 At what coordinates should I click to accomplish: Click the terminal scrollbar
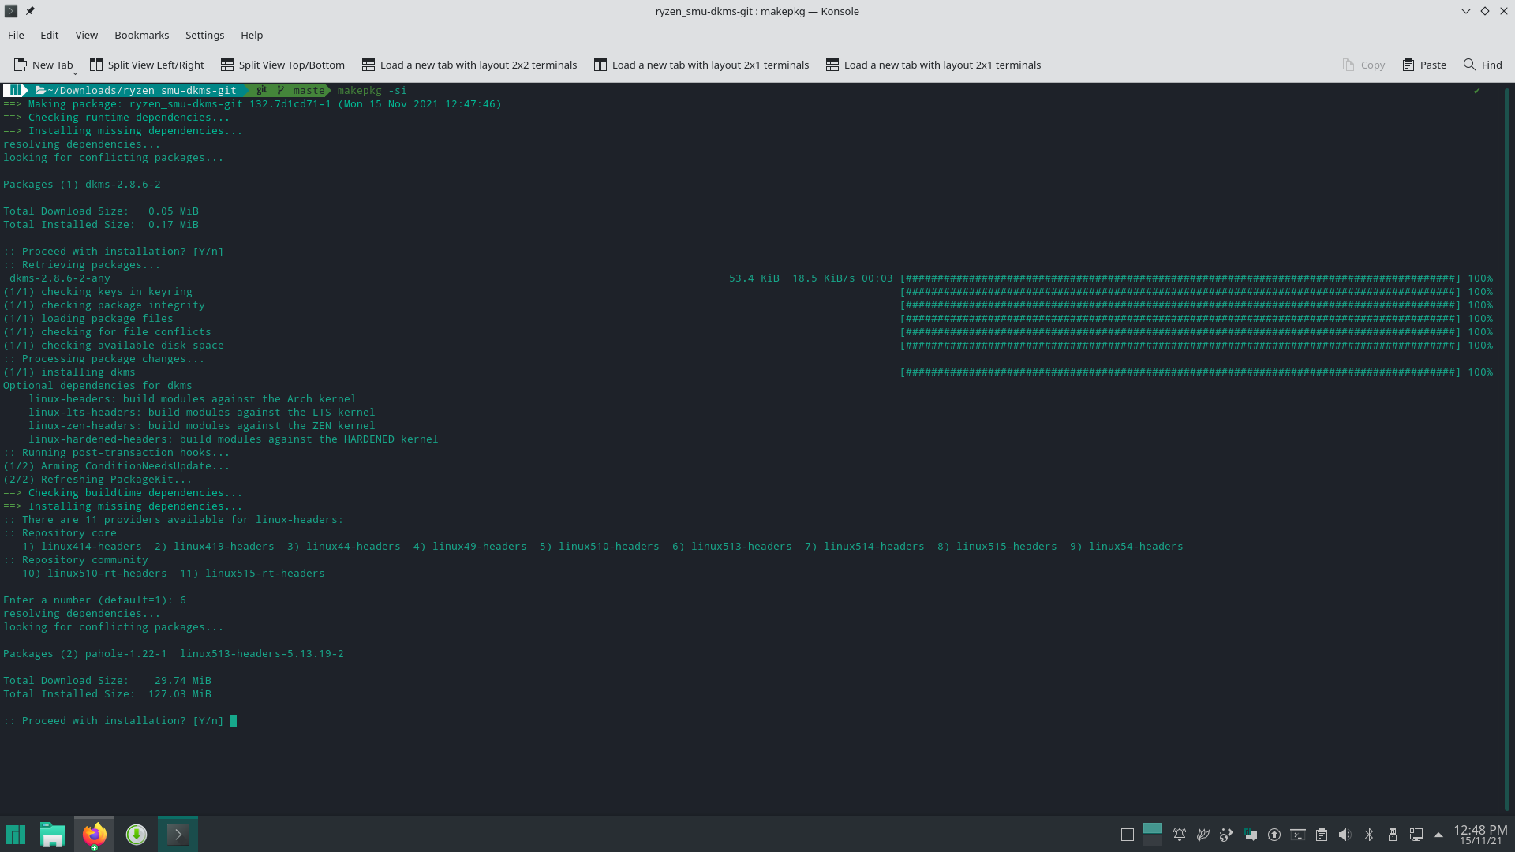point(1506,450)
